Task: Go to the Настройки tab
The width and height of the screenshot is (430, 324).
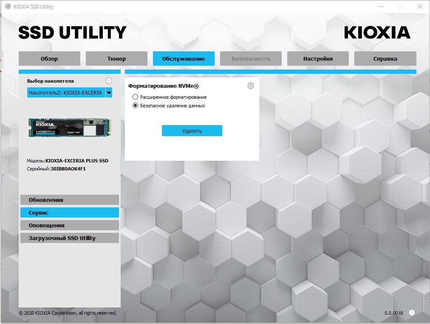Action: [x=318, y=59]
